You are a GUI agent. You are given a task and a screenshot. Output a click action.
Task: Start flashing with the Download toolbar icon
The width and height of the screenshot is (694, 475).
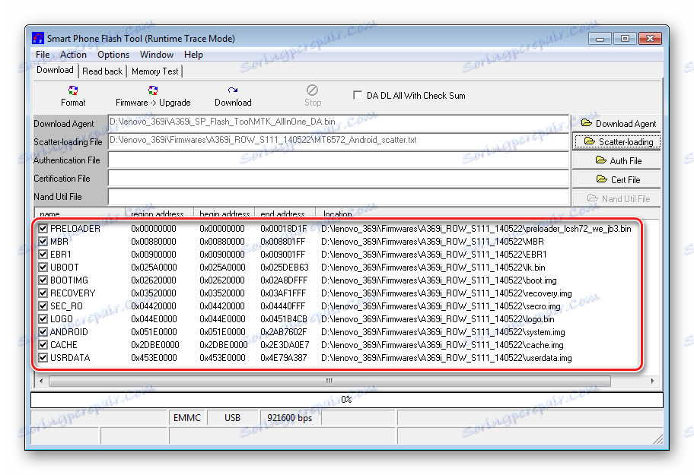[x=233, y=90]
